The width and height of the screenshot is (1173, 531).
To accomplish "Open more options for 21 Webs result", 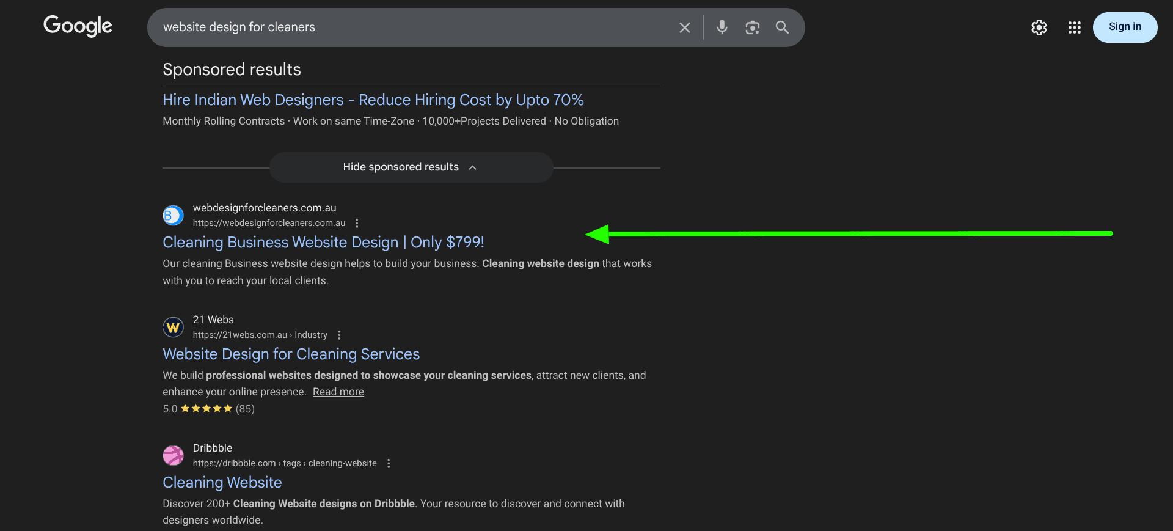I will tap(339, 335).
